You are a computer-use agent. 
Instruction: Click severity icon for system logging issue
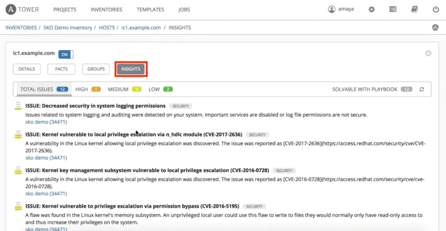coord(18,105)
